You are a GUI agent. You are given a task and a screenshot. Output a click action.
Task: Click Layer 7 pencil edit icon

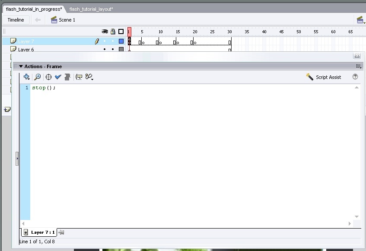(97, 41)
